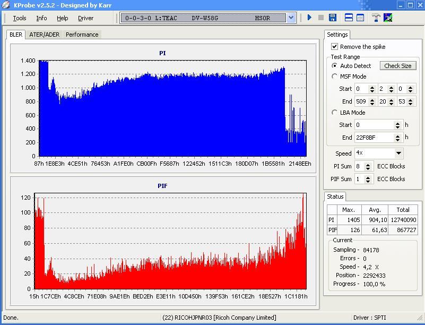Click the KProbe CD icon in title bar
Screen dimensions: 425x325
click(x=6, y=5)
